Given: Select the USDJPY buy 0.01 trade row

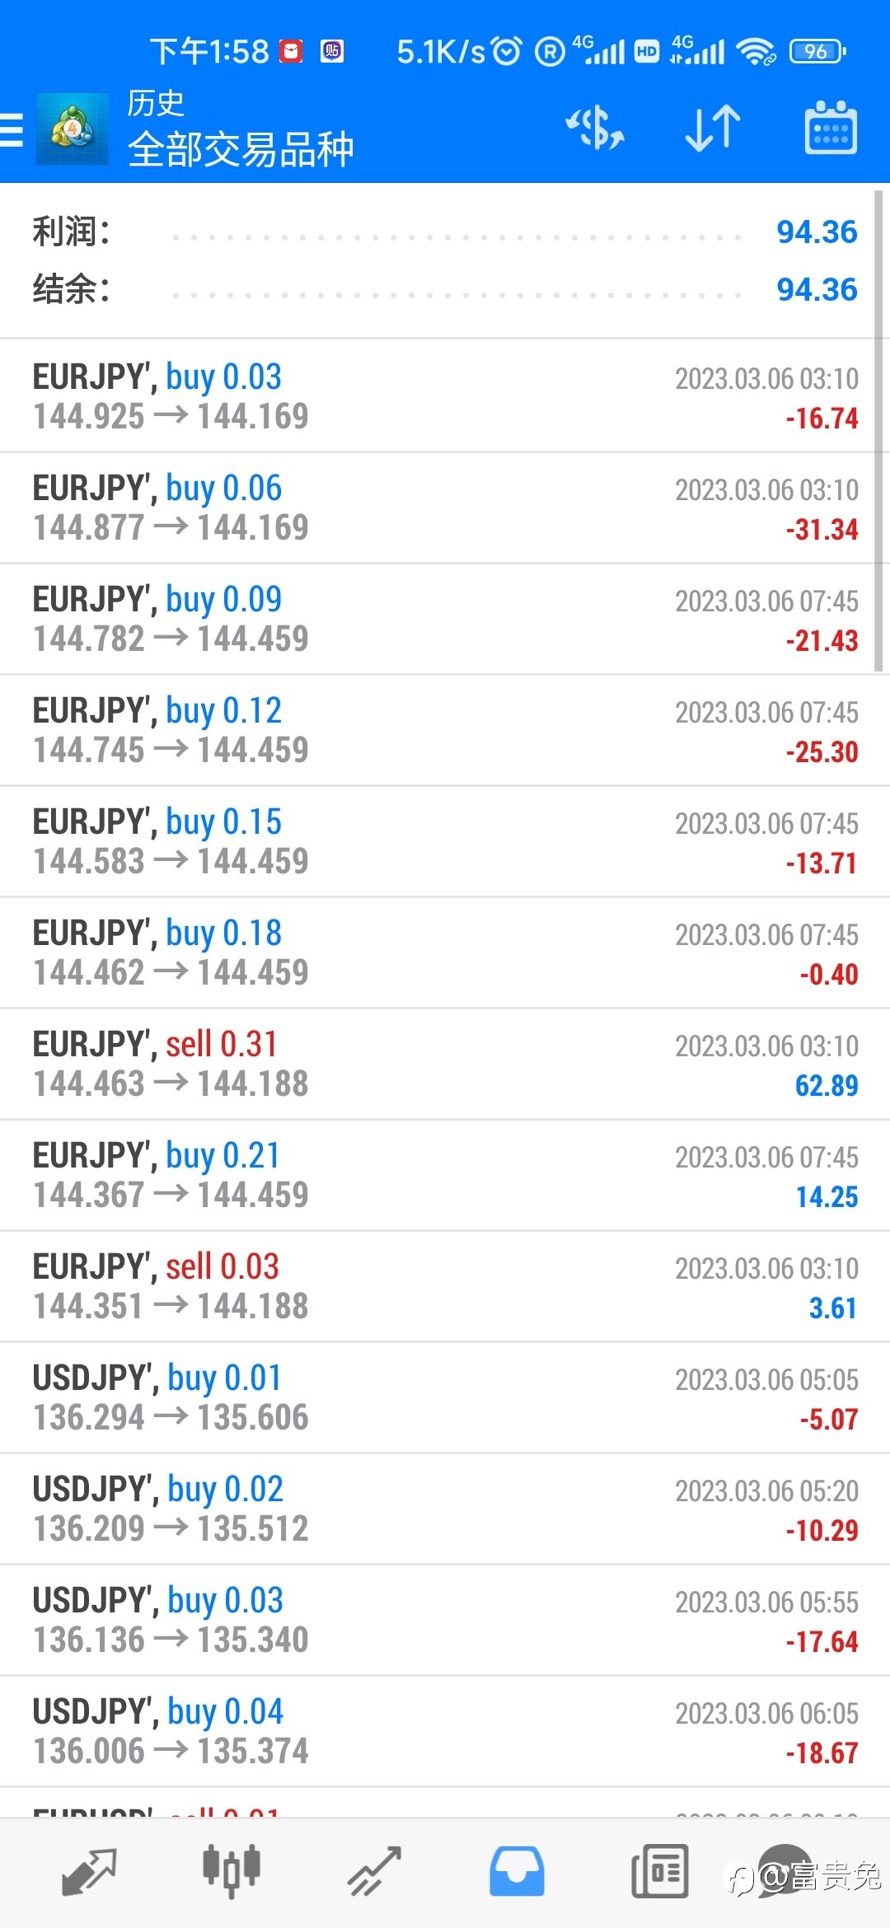Looking at the screenshot, I should coord(445,1397).
